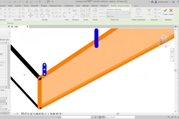179x119 pixels.
Task: Select the Trim/Extend to Corner tool
Action: [x=48, y=15]
